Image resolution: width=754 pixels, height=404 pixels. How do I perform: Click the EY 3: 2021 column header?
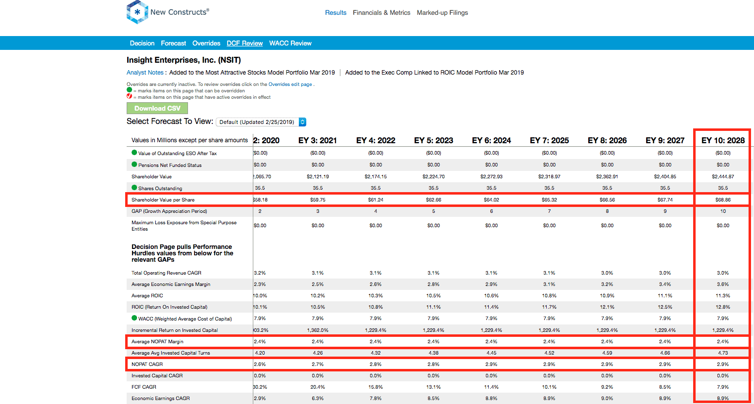pos(318,140)
